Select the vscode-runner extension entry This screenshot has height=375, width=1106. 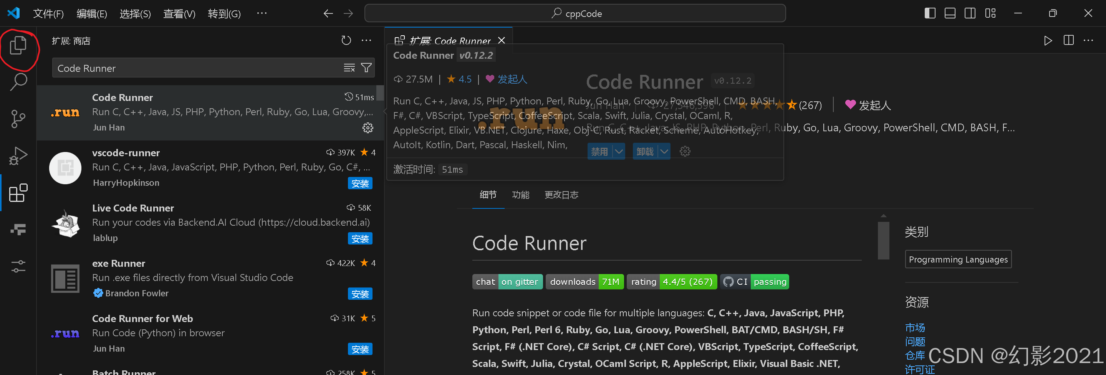(x=210, y=168)
